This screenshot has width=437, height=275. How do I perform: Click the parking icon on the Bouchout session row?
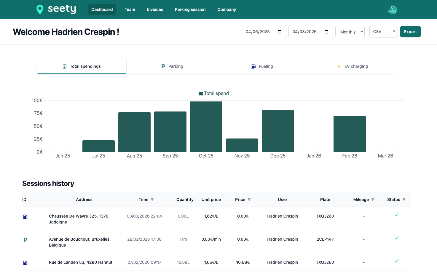[25, 239]
